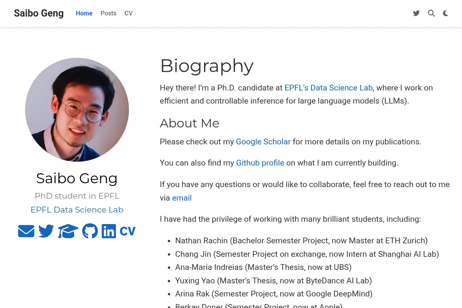Click the email link in the biography

(x=182, y=198)
